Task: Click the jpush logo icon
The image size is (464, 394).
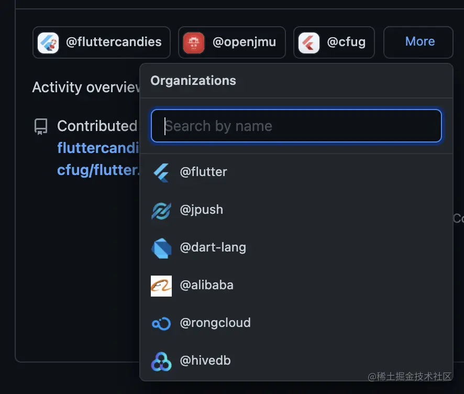Action: [161, 210]
